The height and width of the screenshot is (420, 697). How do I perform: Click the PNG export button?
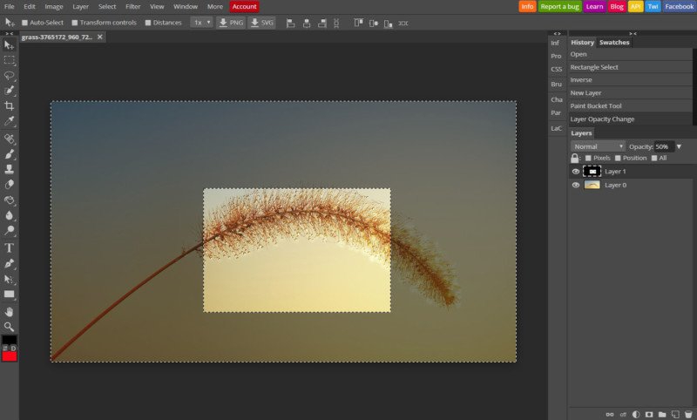point(231,23)
